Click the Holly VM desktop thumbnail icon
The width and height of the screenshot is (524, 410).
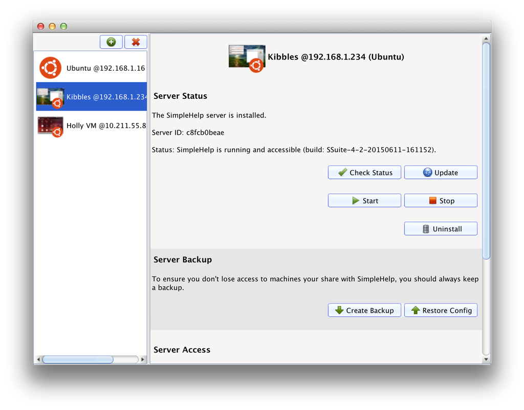click(x=50, y=126)
